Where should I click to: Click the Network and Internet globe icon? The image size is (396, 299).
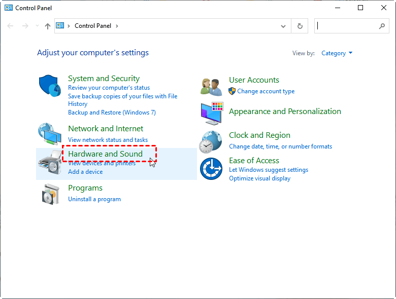(x=50, y=134)
